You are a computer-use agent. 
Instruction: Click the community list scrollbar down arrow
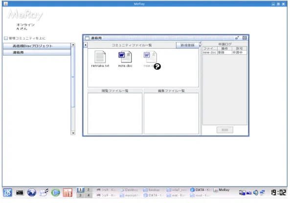(x=73, y=133)
